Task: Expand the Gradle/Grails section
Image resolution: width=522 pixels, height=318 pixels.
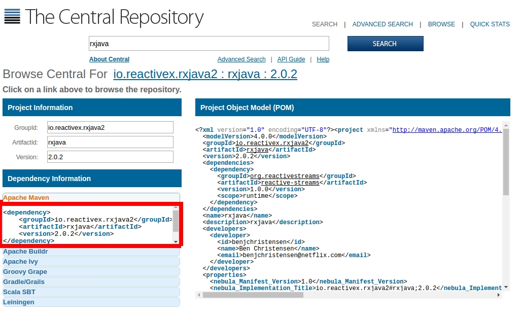Action: coord(91,281)
